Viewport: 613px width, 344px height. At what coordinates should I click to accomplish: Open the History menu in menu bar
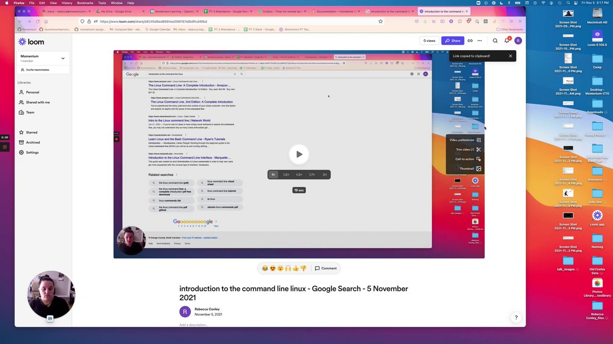click(x=67, y=3)
